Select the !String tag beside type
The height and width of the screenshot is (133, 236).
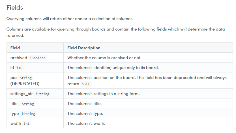[x=28, y=114]
